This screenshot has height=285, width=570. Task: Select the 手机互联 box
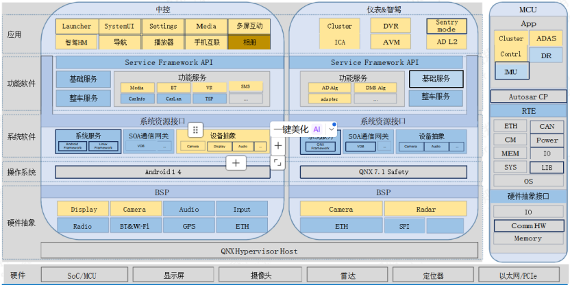(206, 42)
